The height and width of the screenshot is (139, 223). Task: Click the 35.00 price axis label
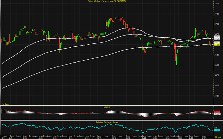[x=217, y=65]
